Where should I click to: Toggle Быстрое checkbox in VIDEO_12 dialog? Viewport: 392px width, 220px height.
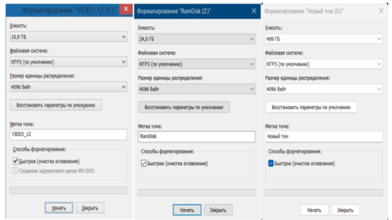click(15, 161)
